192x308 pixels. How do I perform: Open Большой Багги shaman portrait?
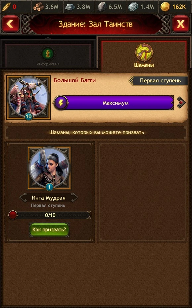28,98
